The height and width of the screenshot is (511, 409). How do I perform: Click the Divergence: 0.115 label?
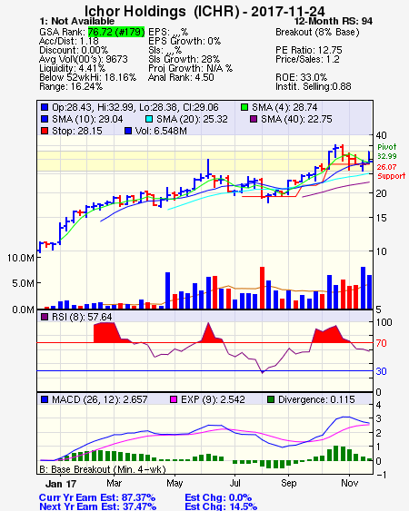[316, 399]
